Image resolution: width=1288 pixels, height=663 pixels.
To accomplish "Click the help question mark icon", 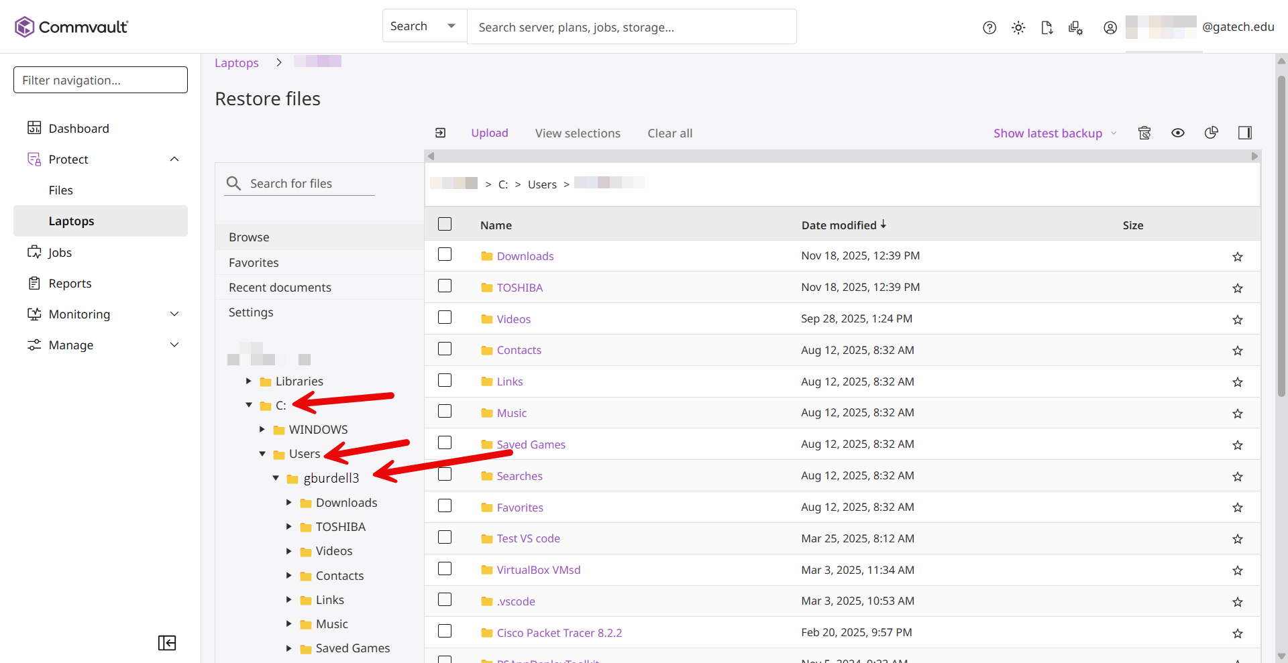I will [x=989, y=27].
